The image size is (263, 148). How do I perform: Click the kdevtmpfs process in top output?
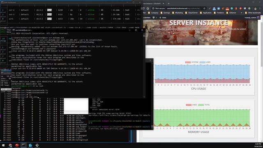(x=81, y=118)
